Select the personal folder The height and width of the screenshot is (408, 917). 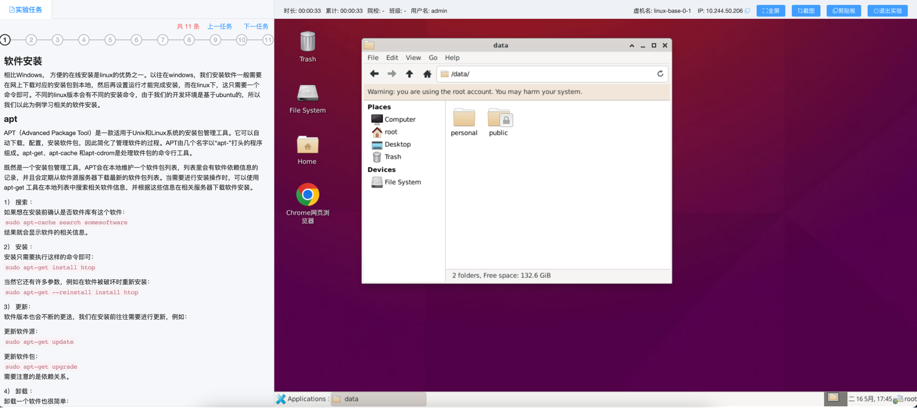tap(464, 119)
